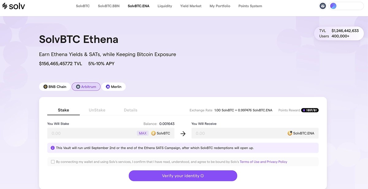The height and width of the screenshot is (189, 368).
Task: Select the BNB Chain network option
Action: click(55, 87)
